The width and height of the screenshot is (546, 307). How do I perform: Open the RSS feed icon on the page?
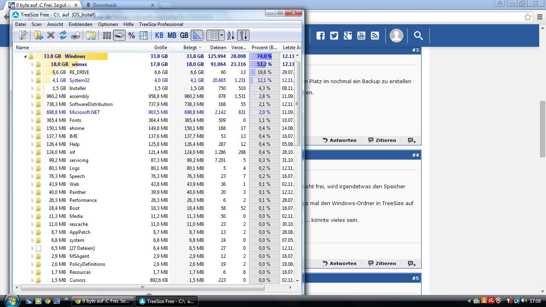click(375, 36)
